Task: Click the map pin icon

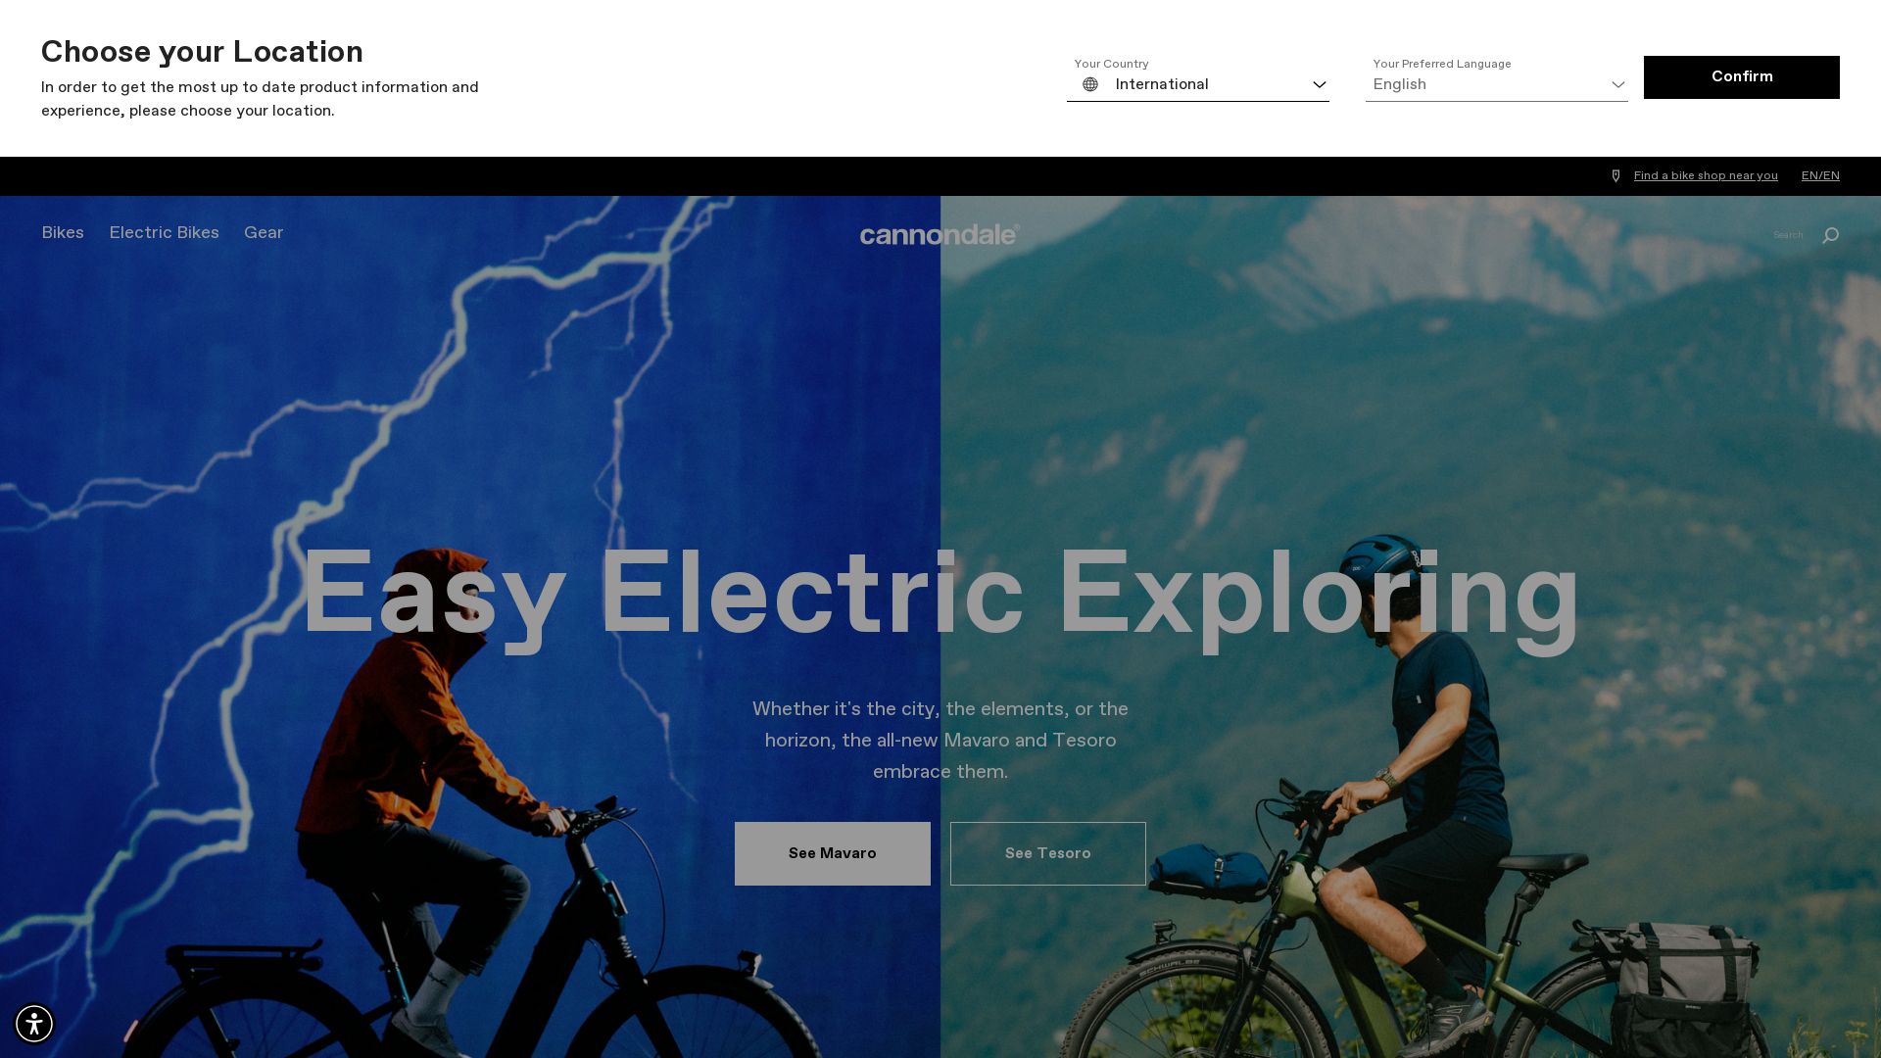Action: click(x=1616, y=176)
